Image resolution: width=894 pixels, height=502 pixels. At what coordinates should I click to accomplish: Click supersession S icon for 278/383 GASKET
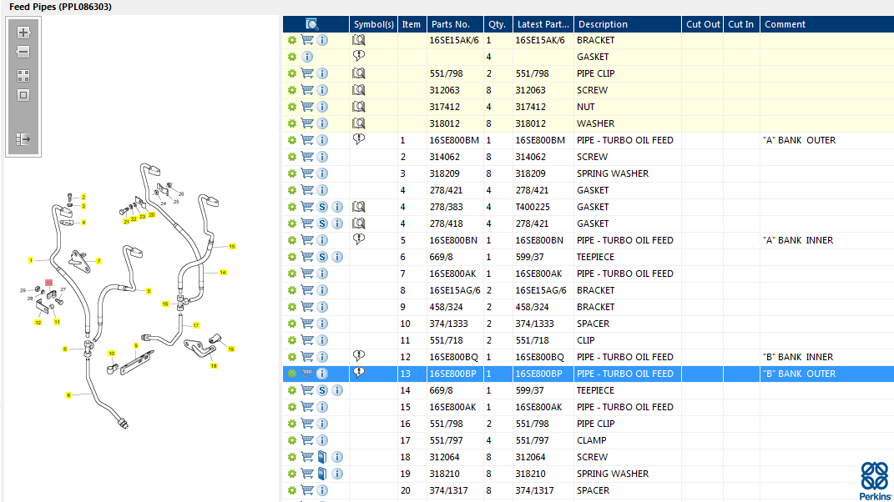[x=322, y=207]
